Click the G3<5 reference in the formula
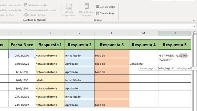197x111 pixels. pos(184,55)
